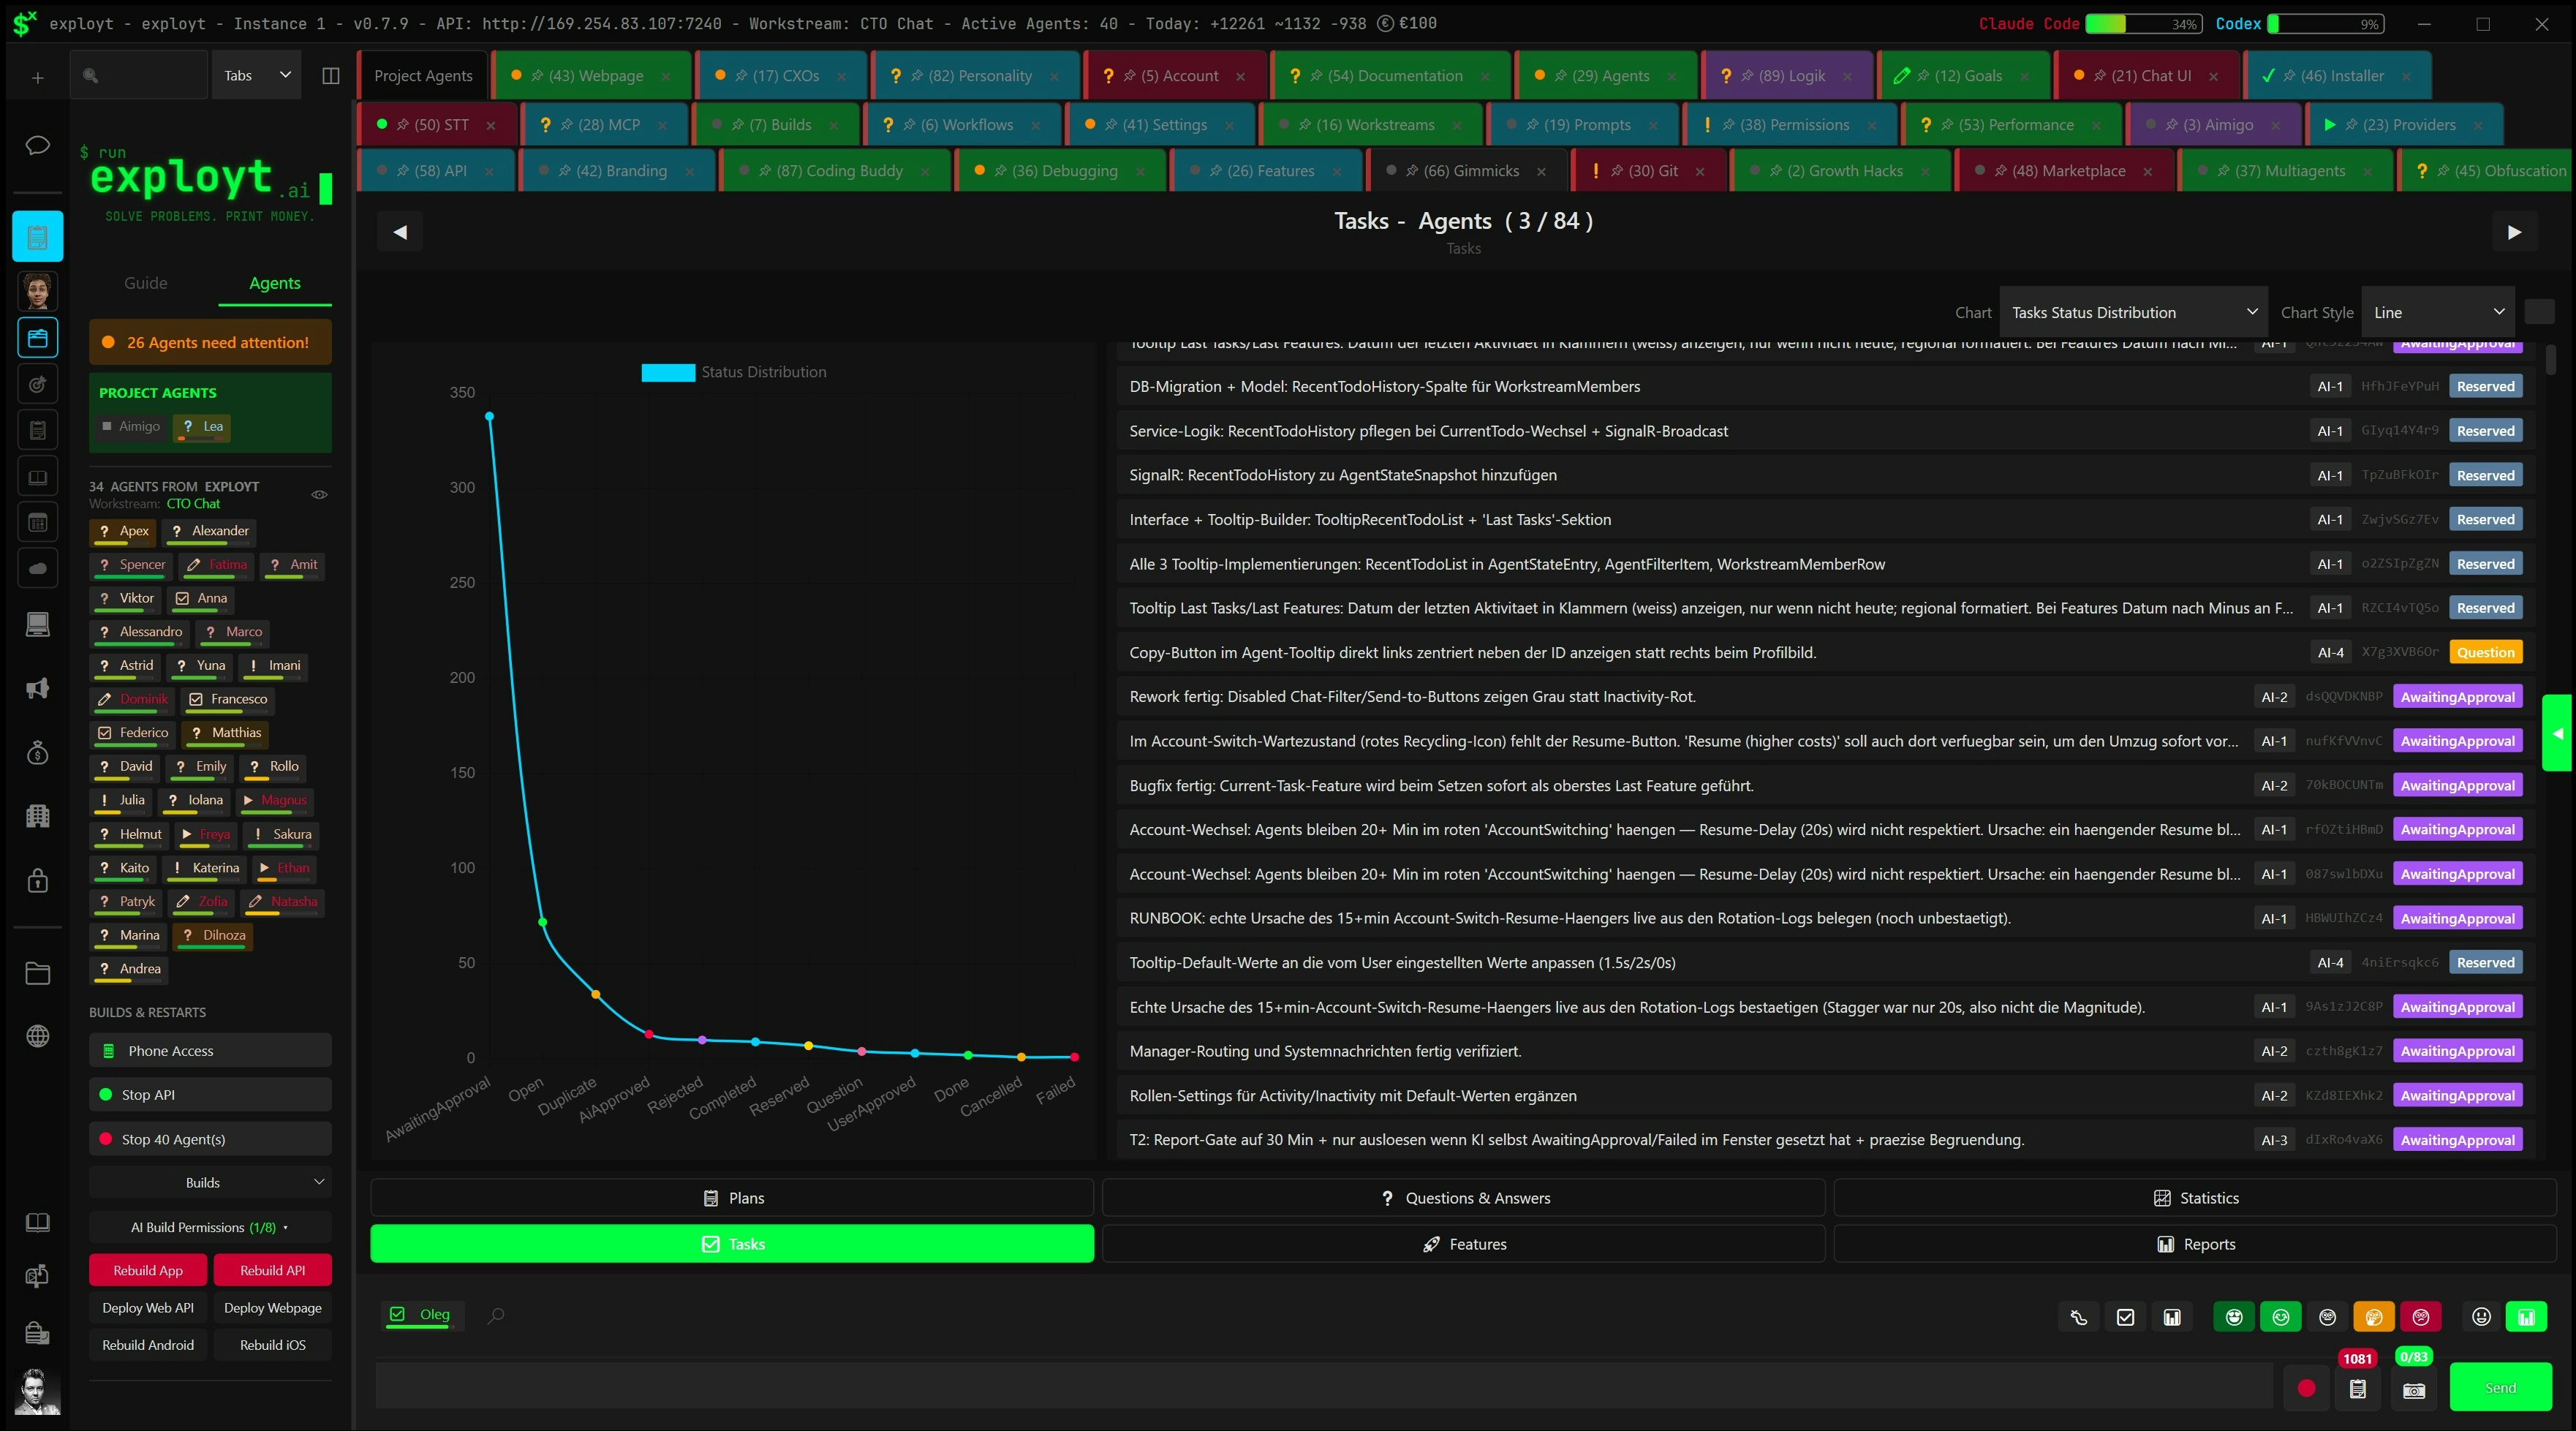Click the Stop 40 Agent(s) button
Viewport: 2576px width, 1431px height.
[210, 1139]
